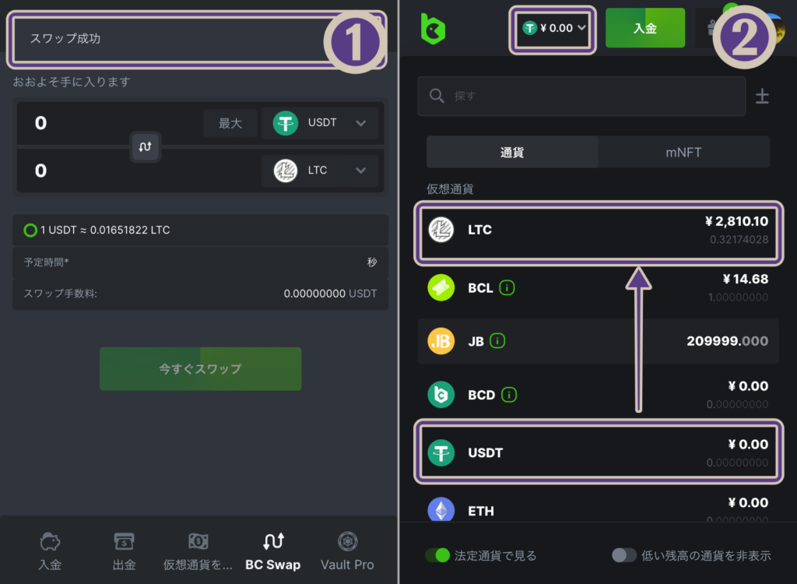Click the BCL token icon
Screen dimensions: 797x584
pyautogui.click(x=441, y=287)
